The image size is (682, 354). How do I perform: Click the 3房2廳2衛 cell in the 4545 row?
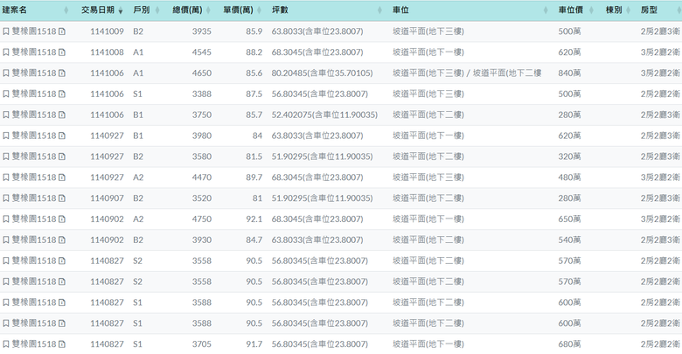click(660, 52)
